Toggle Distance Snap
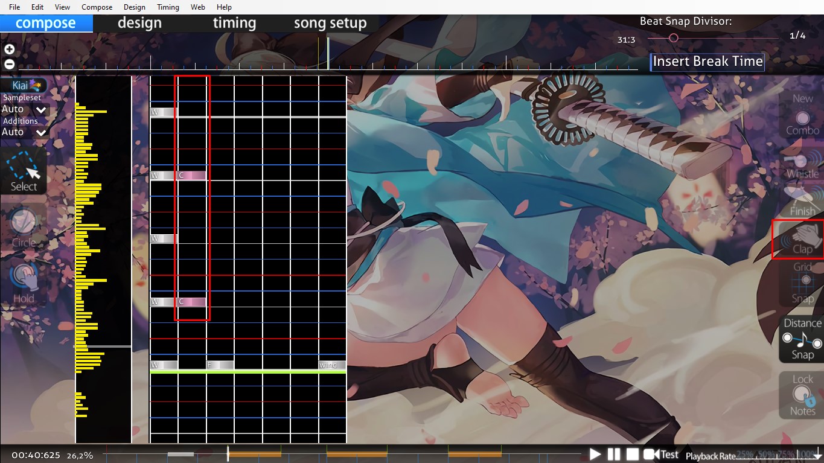Viewport: 824px width, 463px height. point(802,339)
